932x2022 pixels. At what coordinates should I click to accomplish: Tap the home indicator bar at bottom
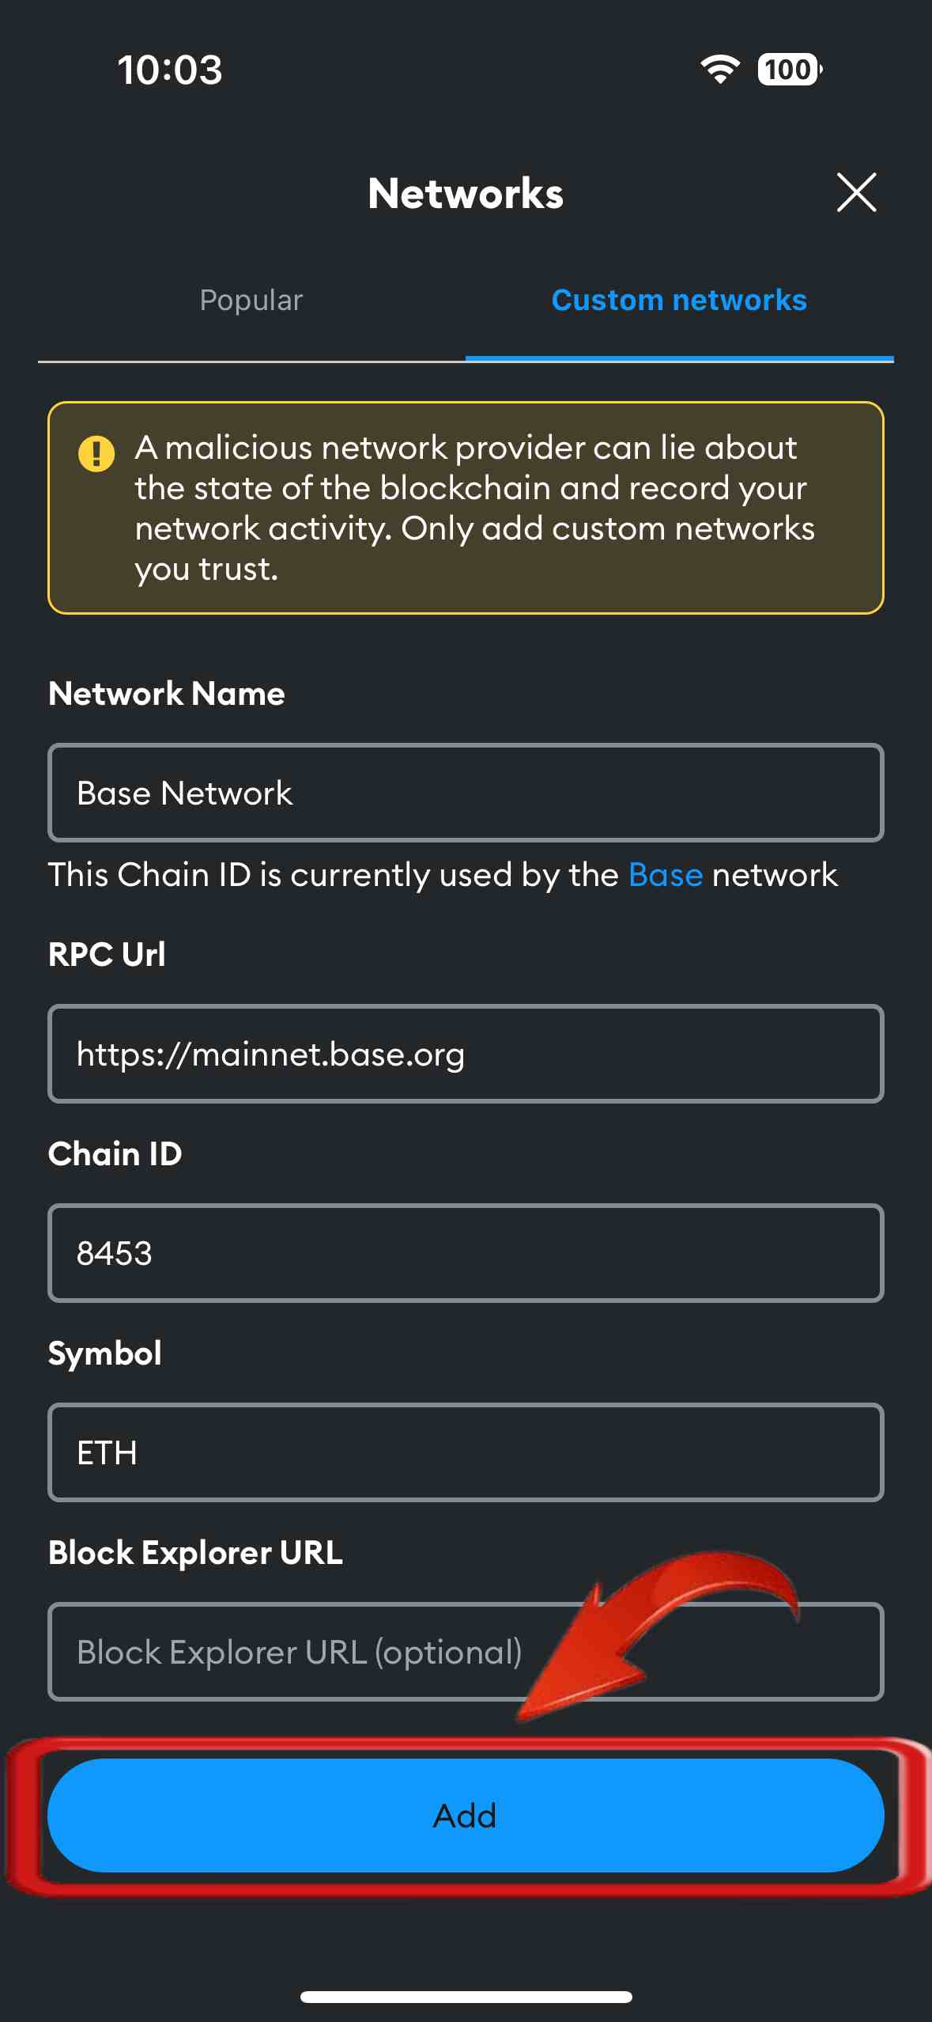(466, 1997)
